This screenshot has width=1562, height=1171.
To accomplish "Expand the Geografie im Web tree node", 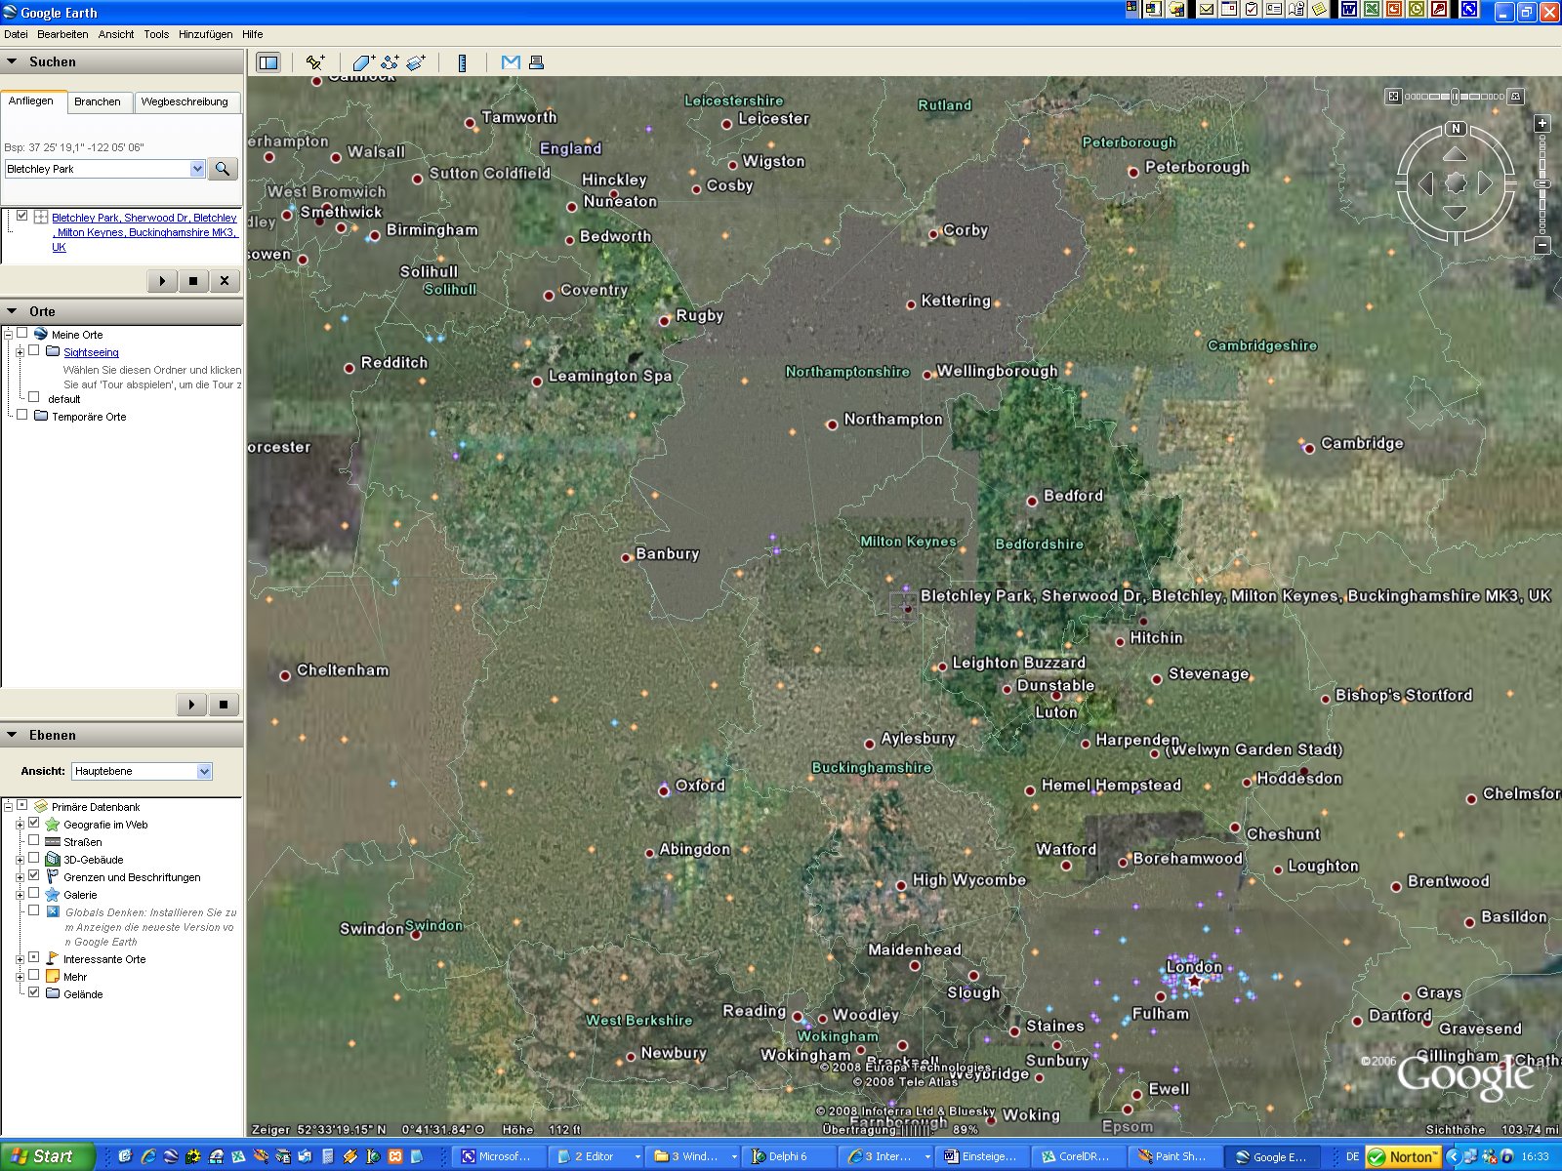I will click(x=20, y=825).
